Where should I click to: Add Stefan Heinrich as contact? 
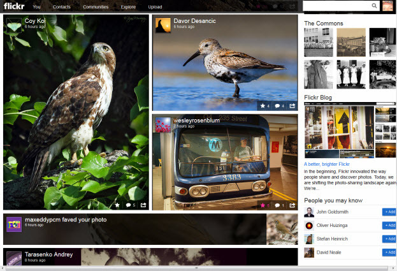point(389,238)
